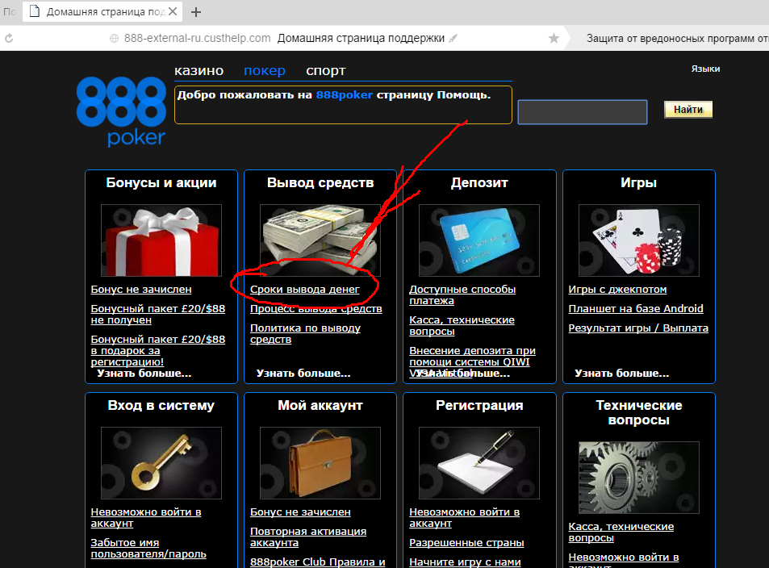Click the Найти search button
The image size is (769, 568).
pyautogui.click(x=688, y=110)
